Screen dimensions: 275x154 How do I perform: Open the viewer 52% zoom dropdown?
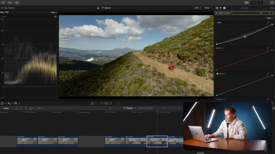point(198,8)
